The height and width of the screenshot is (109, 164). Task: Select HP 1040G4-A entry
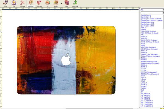point(146,94)
